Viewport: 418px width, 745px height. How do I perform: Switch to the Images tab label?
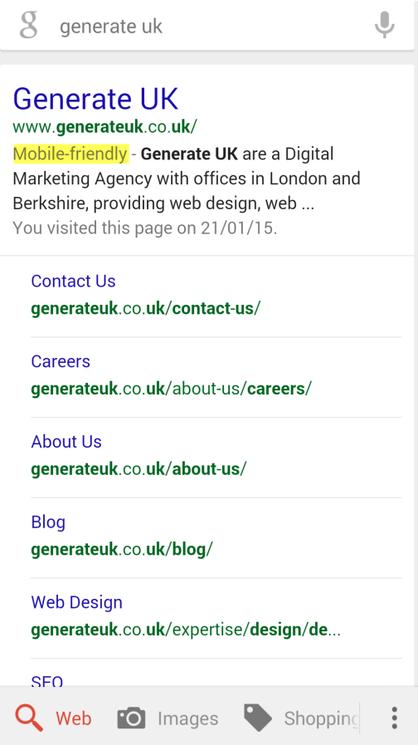188,718
